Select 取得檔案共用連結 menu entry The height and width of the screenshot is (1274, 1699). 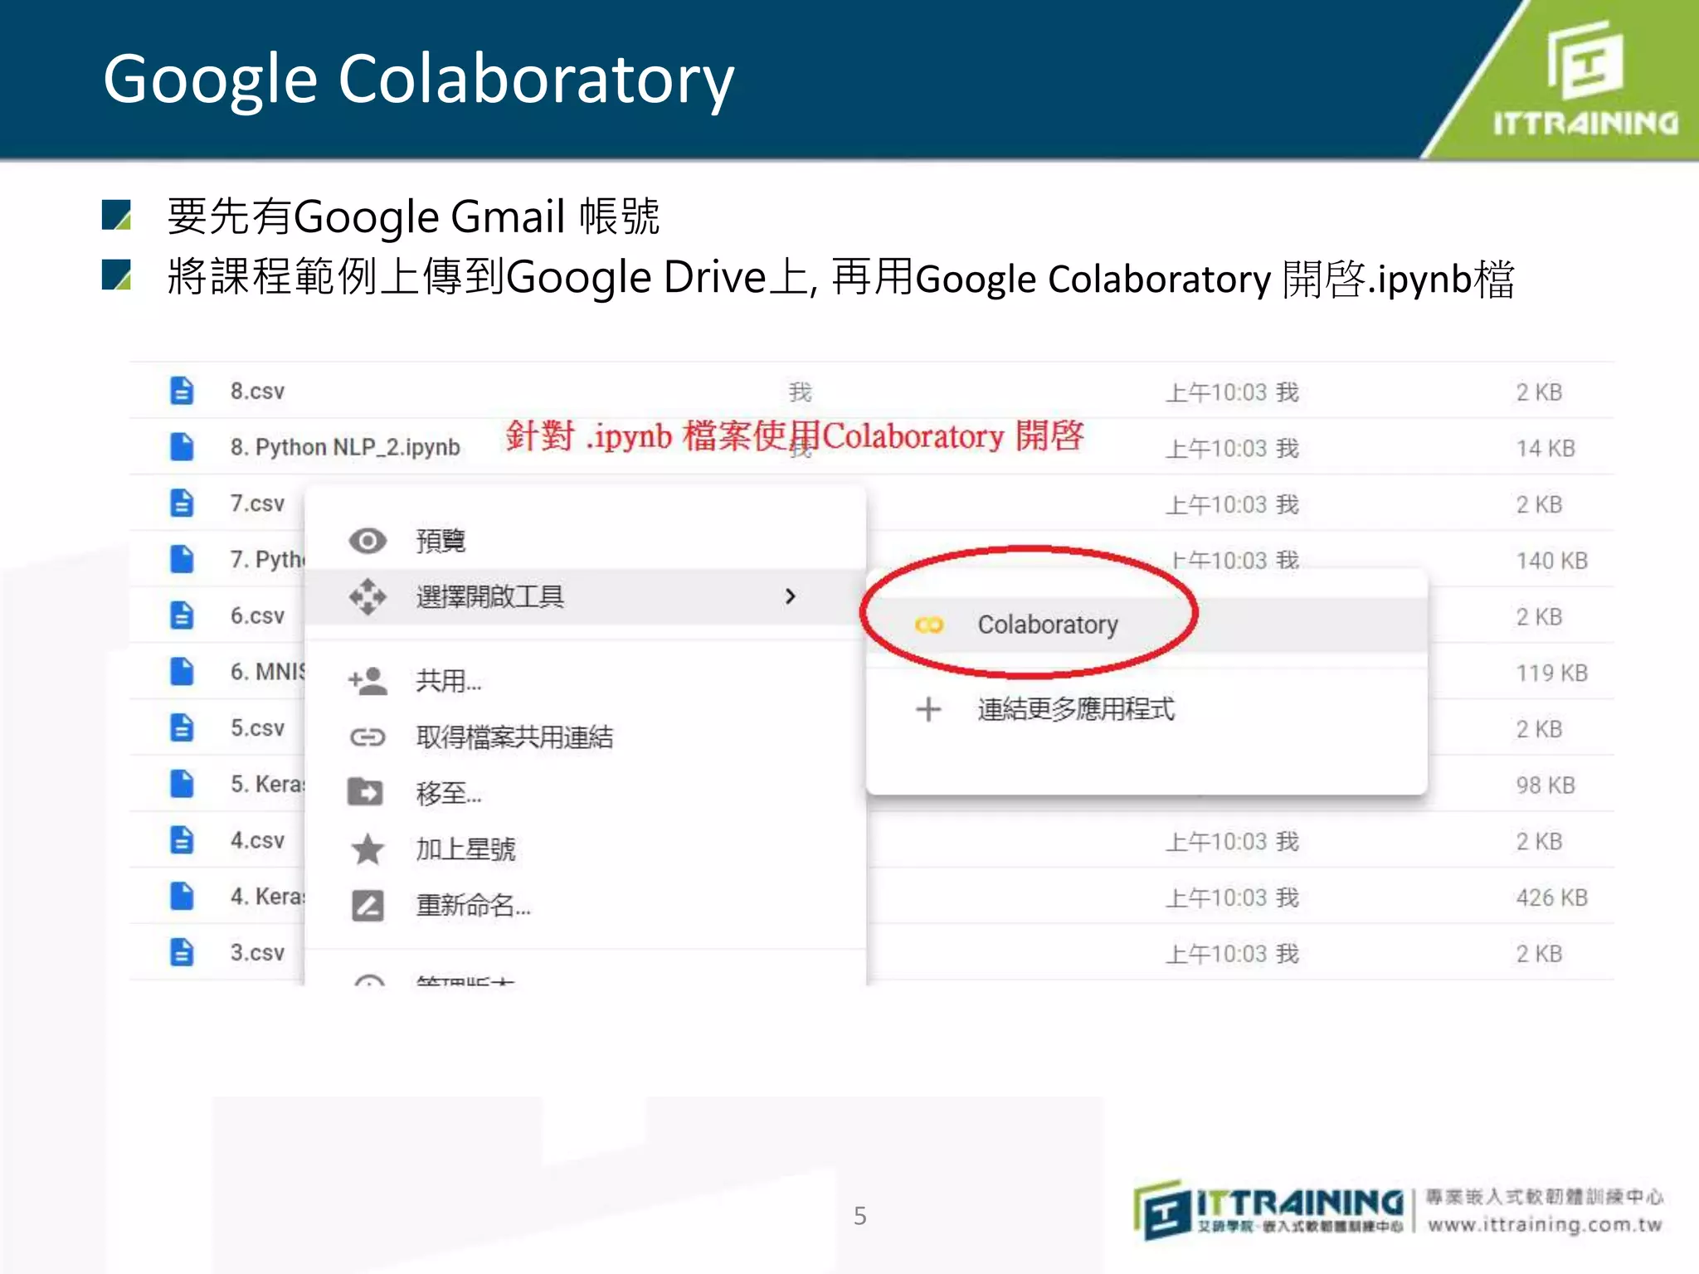(x=586, y=737)
